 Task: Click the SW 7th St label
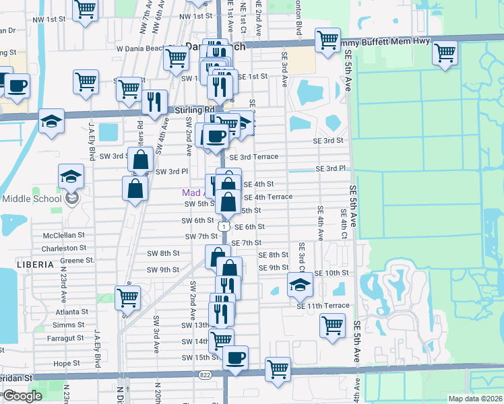(x=201, y=237)
